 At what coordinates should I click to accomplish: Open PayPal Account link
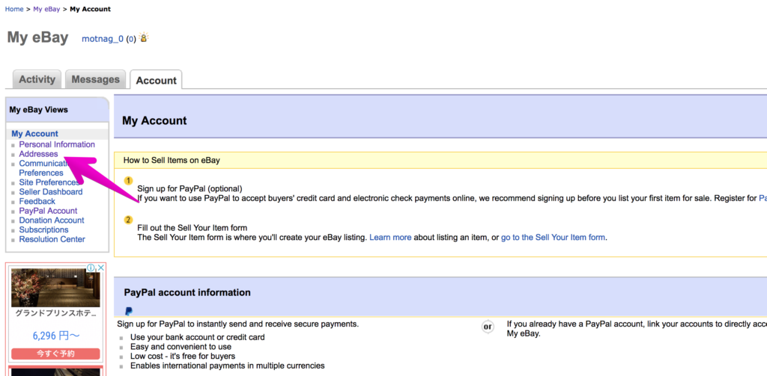[48, 211]
